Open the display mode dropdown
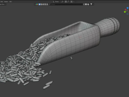Viewport: 129px width, 97px height. (x=88, y=4)
